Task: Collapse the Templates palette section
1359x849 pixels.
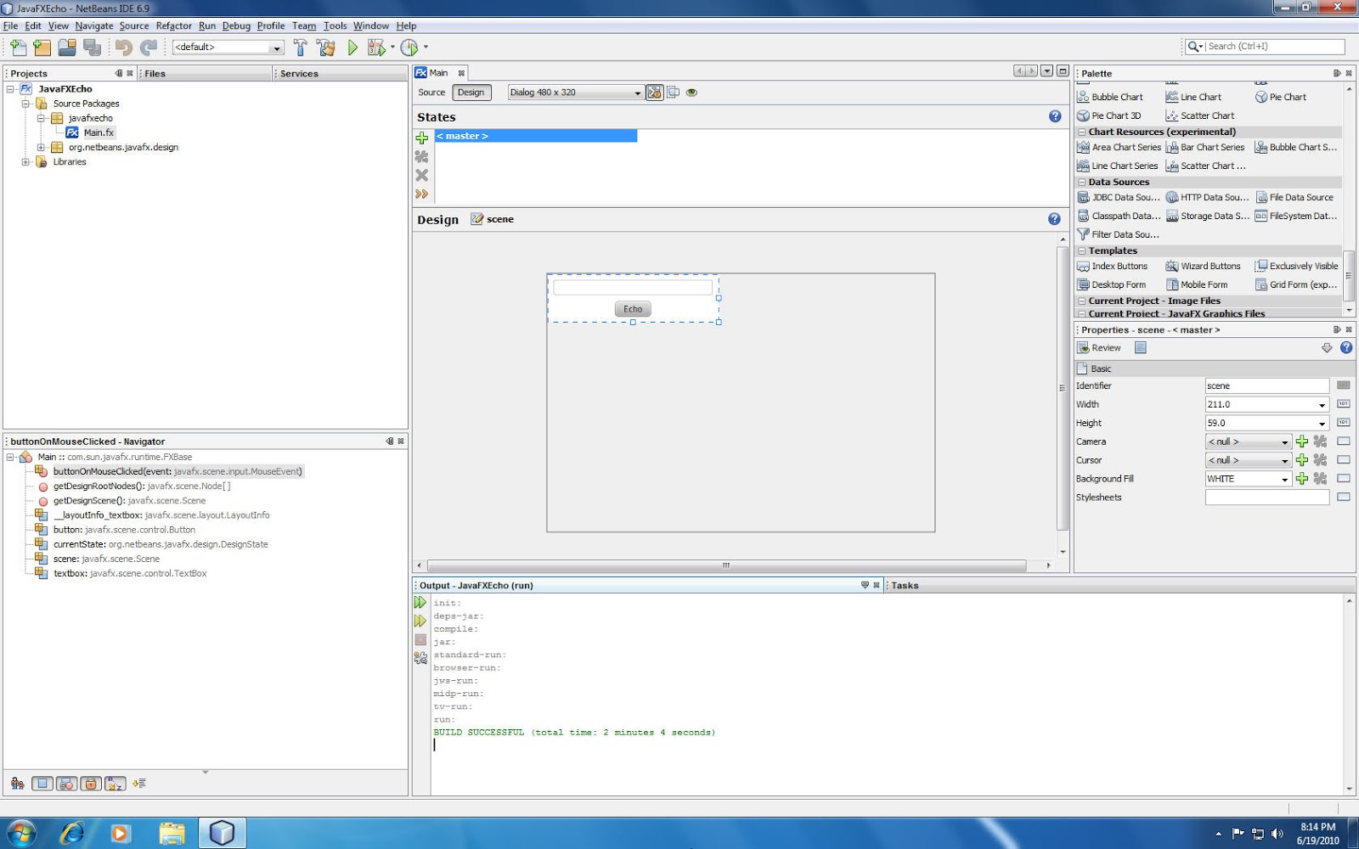Action: 1082,250
